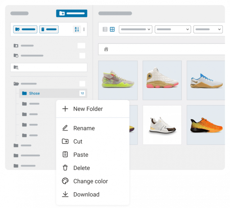Click the plus icon beside New Folder
The height and width of the screenshot is (208, 230).
click(x=65, y=109)
